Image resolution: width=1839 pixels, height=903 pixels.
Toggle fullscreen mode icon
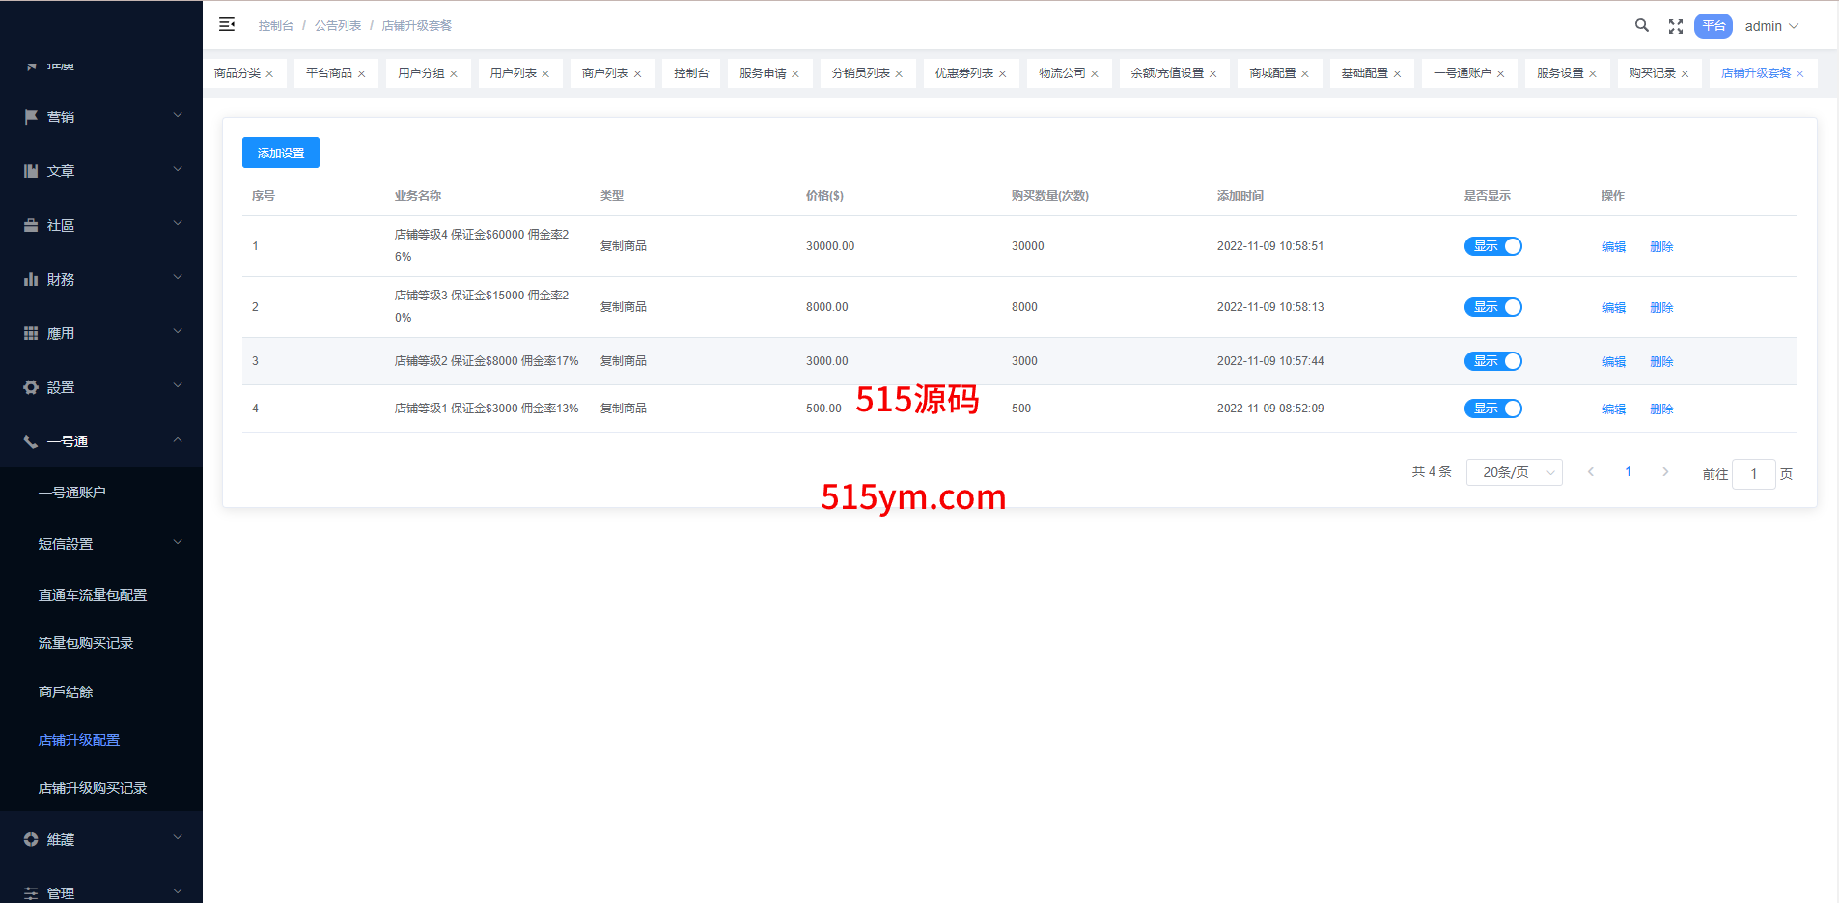pos(1676,27)
